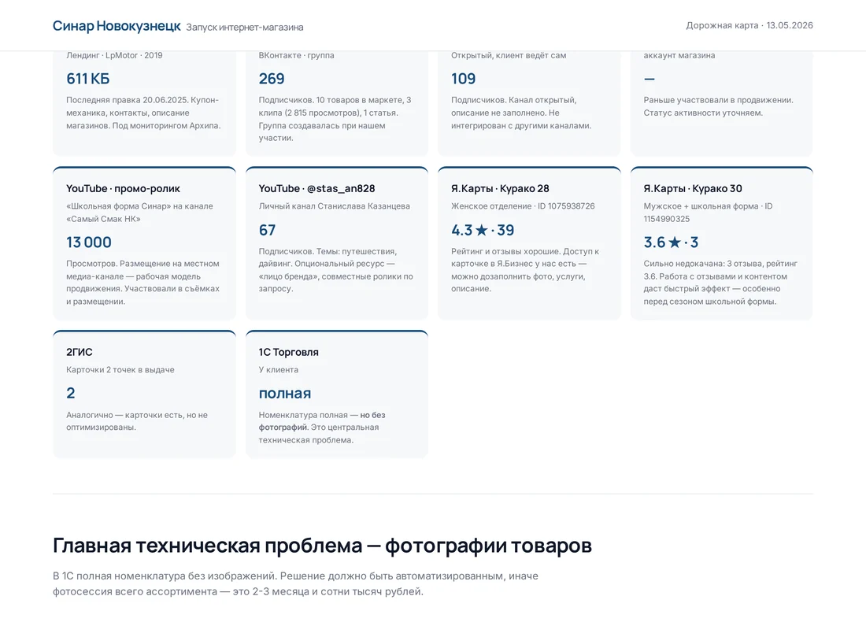Click the полная value
This screenshot has width=866, height=622.
pos(285,394)
